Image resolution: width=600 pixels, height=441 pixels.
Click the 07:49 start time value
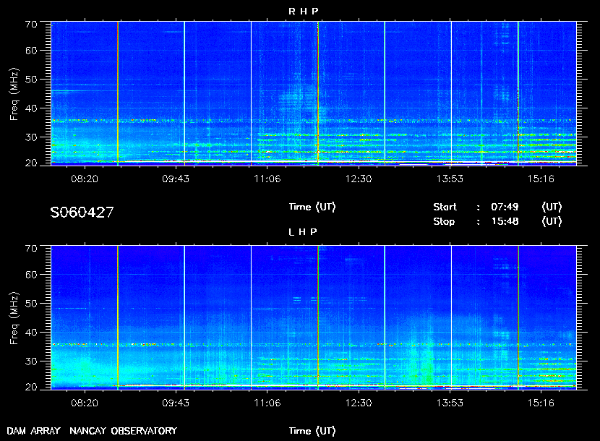505,207
